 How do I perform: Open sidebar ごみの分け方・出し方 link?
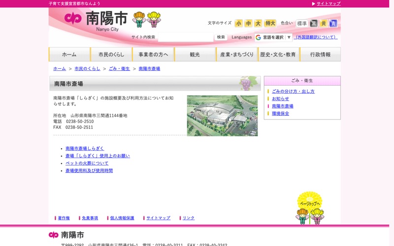click(x=293, y=92)
